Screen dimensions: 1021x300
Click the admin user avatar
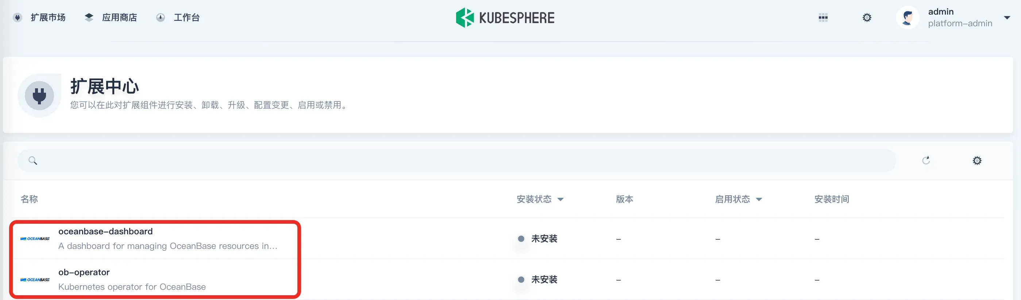907,18
